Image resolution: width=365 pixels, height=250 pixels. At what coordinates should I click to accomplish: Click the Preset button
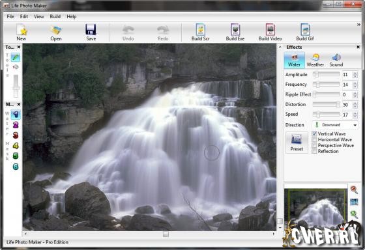click(x=297, y=143)
